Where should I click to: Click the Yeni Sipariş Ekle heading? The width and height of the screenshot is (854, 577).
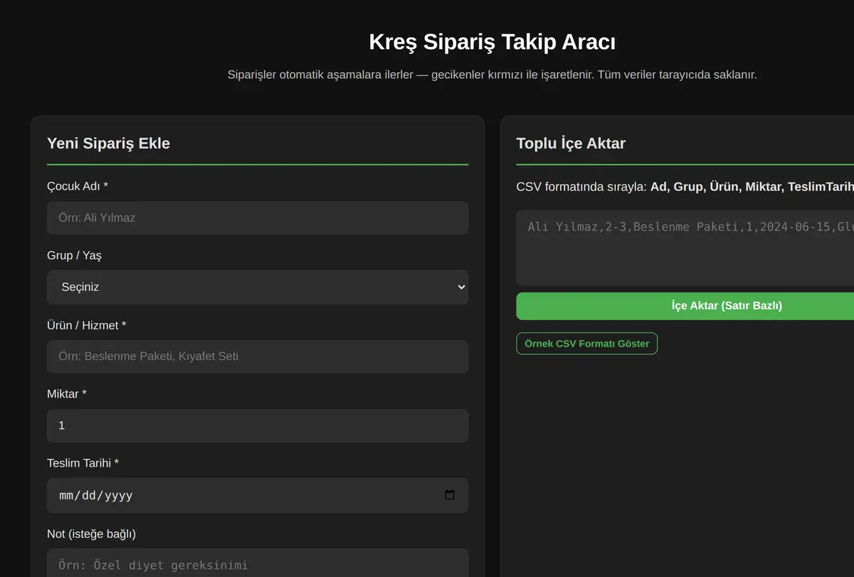click(108, 143)
